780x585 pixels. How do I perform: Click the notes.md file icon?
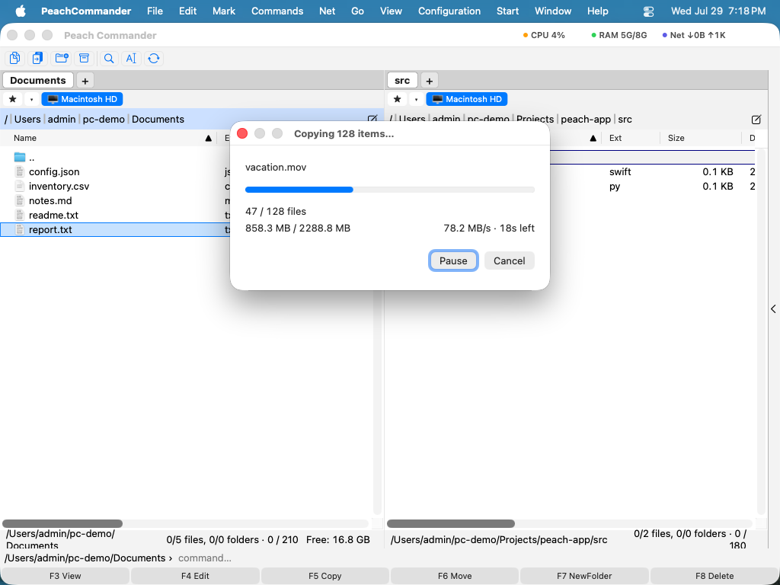[19, 200]
